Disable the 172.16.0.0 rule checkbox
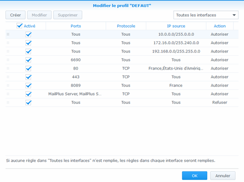 pyautogui.click(x=28, y=43)
